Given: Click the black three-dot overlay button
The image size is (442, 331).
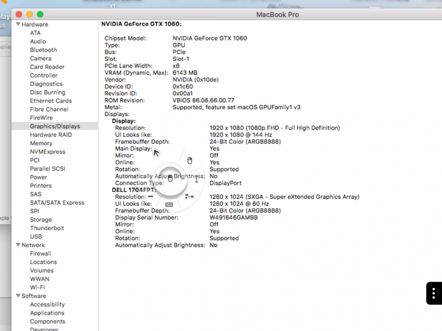Looking at the screenshot, I should click(x=434, y=293).
